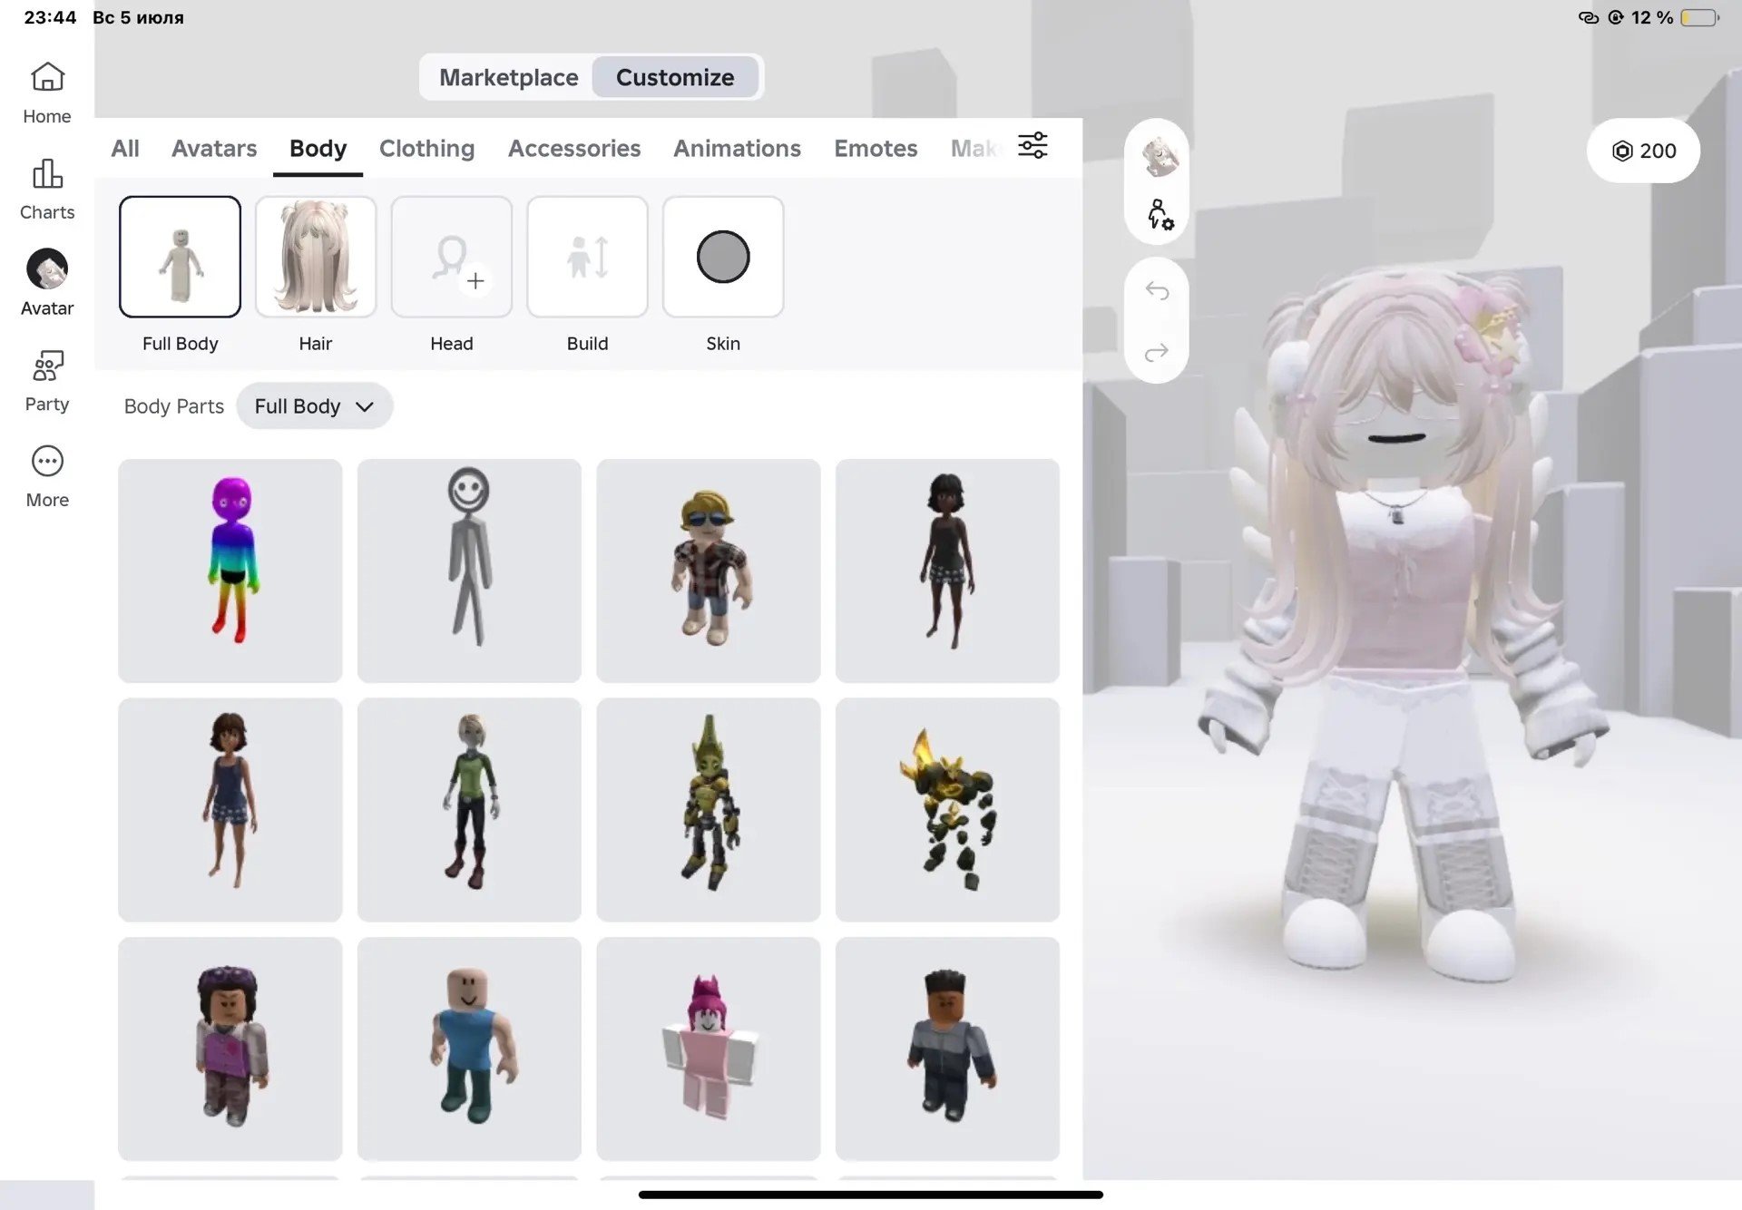Viewport: 1742px width, 1210px height.
Task: Equip the golden armored knight body
Action: pyautogui.click(x=709, y=810)
